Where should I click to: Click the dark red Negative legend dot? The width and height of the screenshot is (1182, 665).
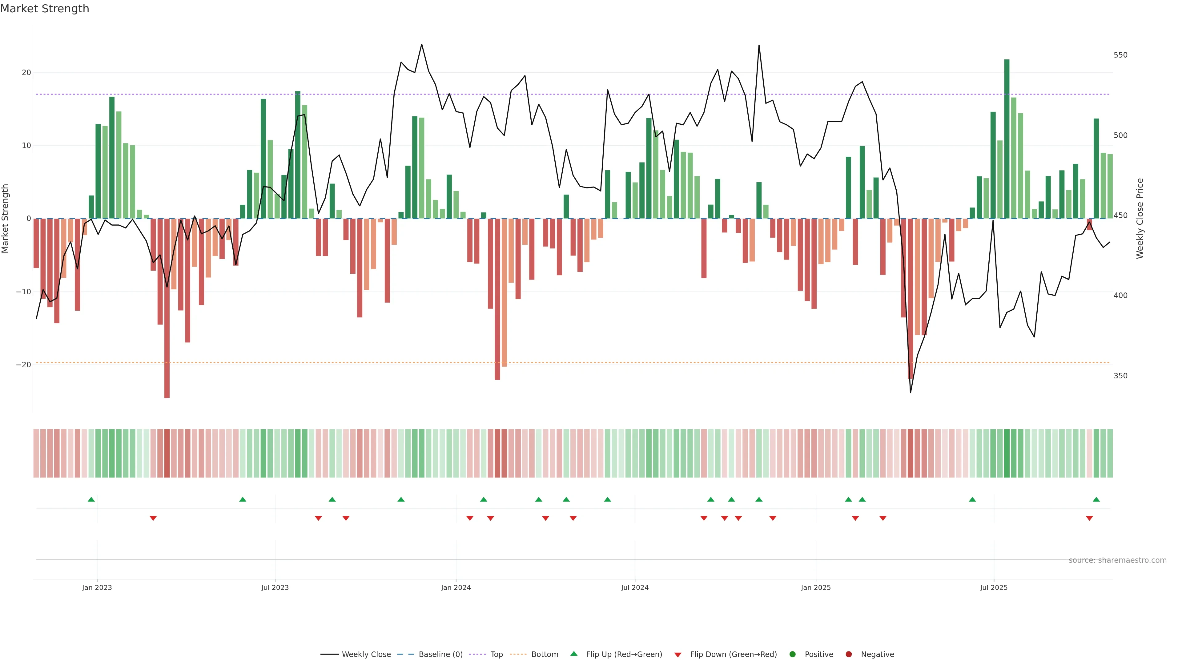848,654
